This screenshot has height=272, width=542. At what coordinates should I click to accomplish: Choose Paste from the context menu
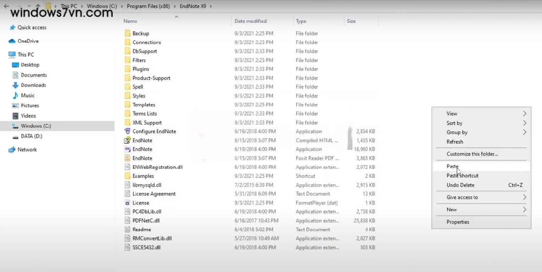[452, 166]
